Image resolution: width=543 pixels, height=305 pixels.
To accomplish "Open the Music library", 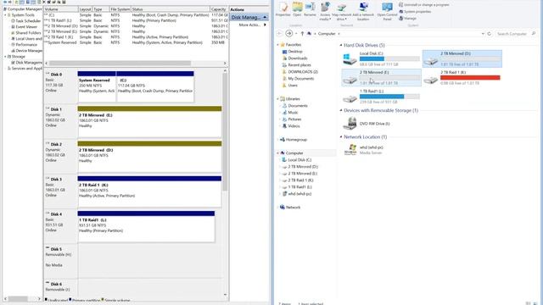I will (293, 113).
